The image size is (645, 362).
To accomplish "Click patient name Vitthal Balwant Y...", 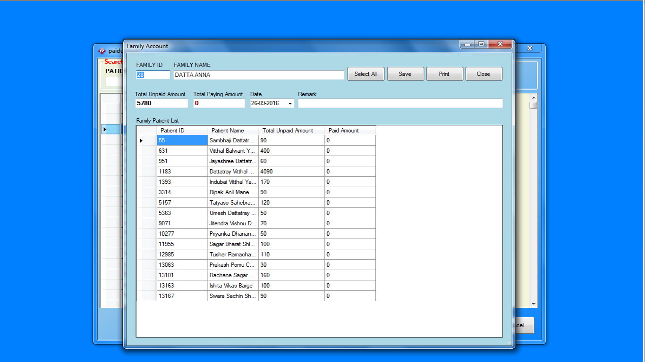I will coord(233,151).
